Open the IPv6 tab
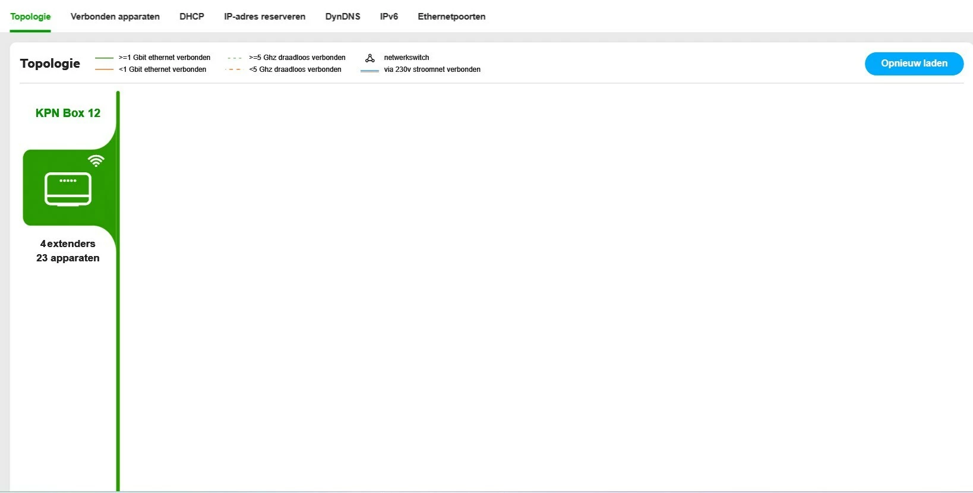This screenshot has width=973, height=493. 389,17
